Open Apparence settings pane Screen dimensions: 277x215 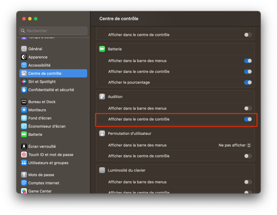click(x=53, y=57)
